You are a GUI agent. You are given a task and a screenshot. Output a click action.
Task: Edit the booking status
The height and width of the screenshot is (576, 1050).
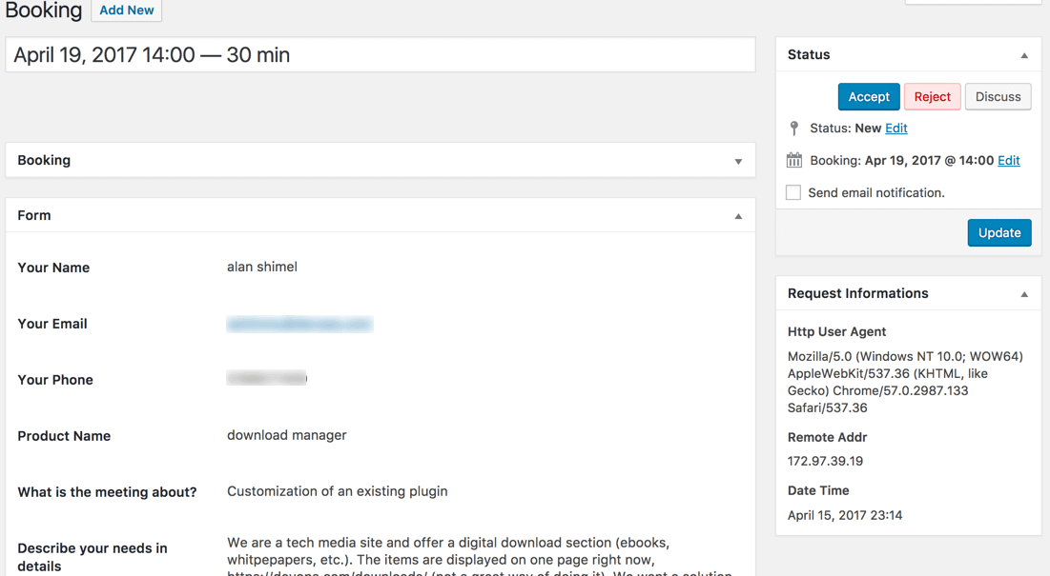(896, 129)
